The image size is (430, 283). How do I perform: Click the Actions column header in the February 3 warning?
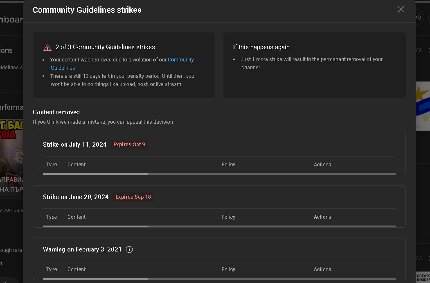click(x=322, y=269)
